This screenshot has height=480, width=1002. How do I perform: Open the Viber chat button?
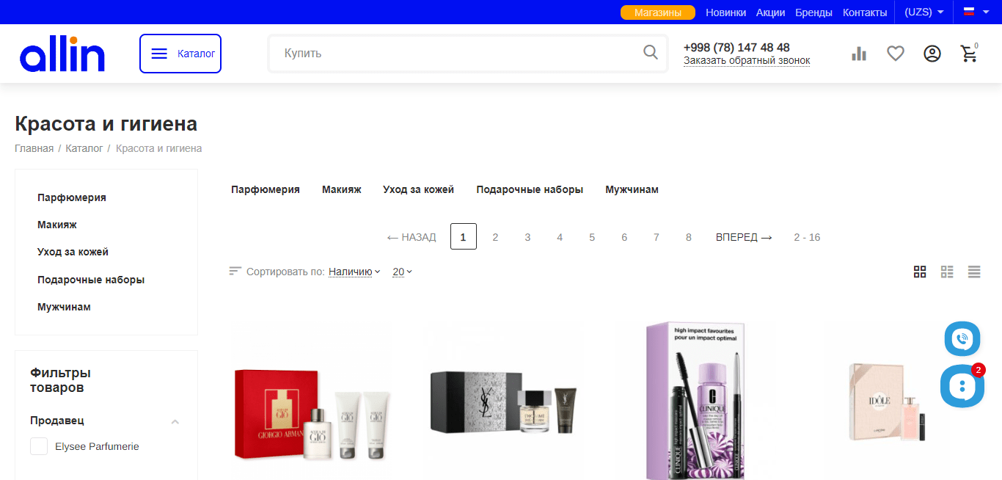962,339
